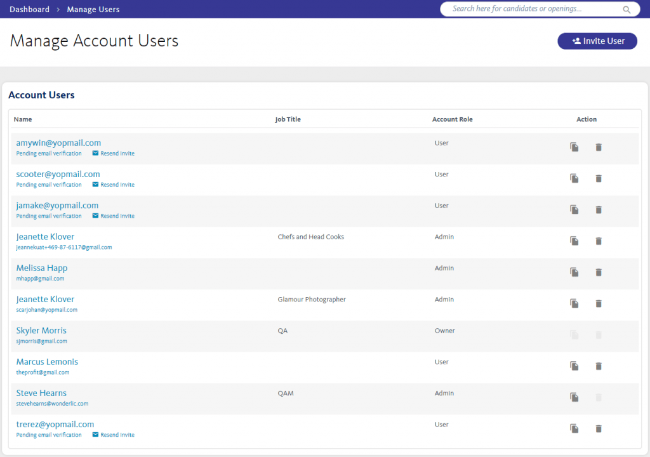Delete the Chefs and Head Cooks user
Viewport: 650px width, 457px height.
point(598,241)
